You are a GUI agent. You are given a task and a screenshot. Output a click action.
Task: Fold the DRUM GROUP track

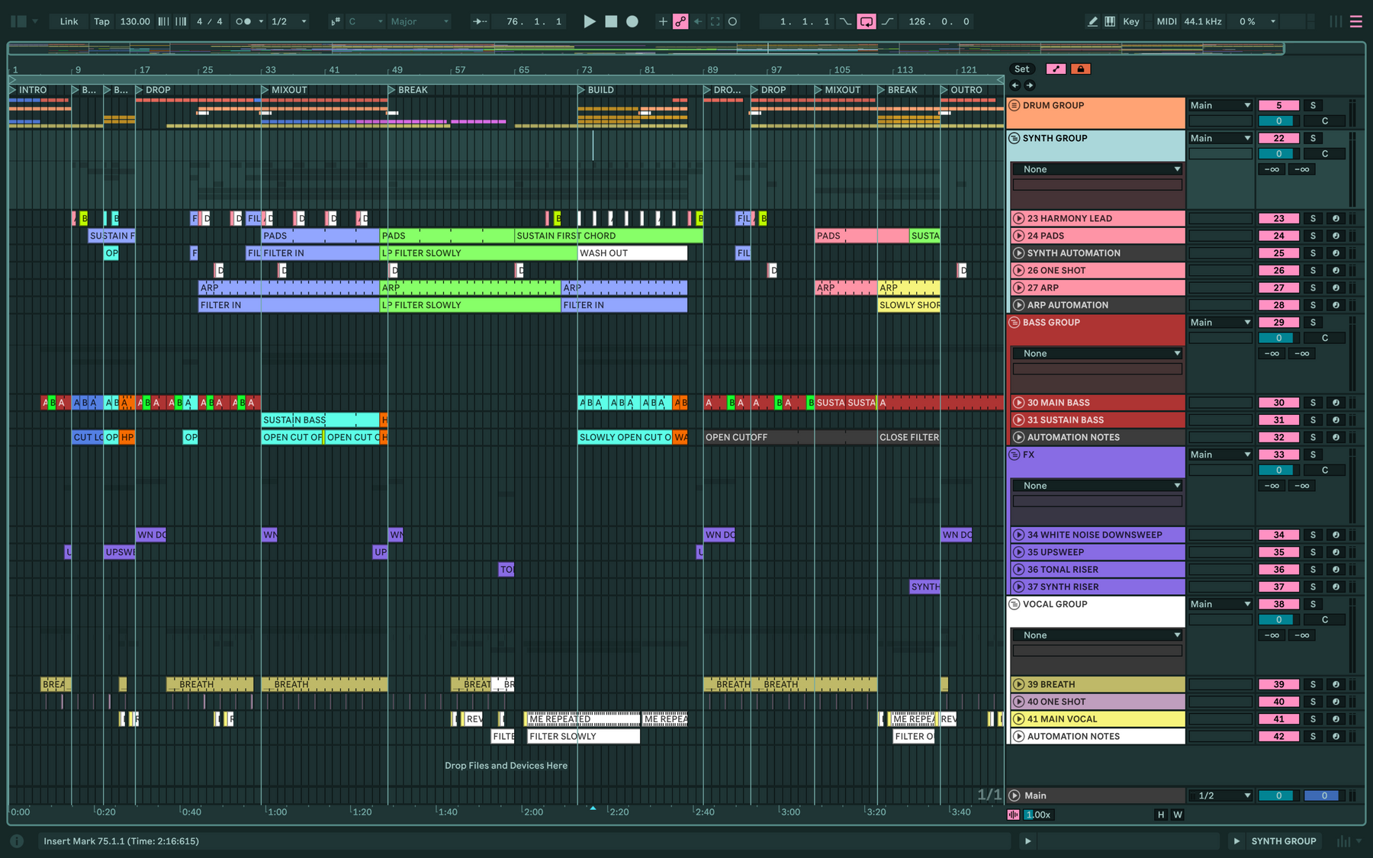(1014, 105)
